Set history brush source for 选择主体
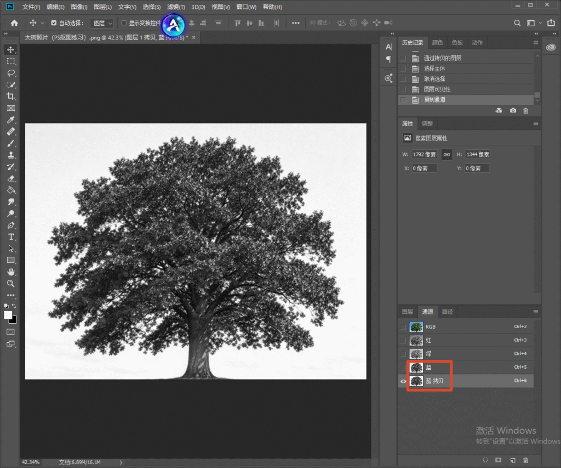 tap(403, 69)
